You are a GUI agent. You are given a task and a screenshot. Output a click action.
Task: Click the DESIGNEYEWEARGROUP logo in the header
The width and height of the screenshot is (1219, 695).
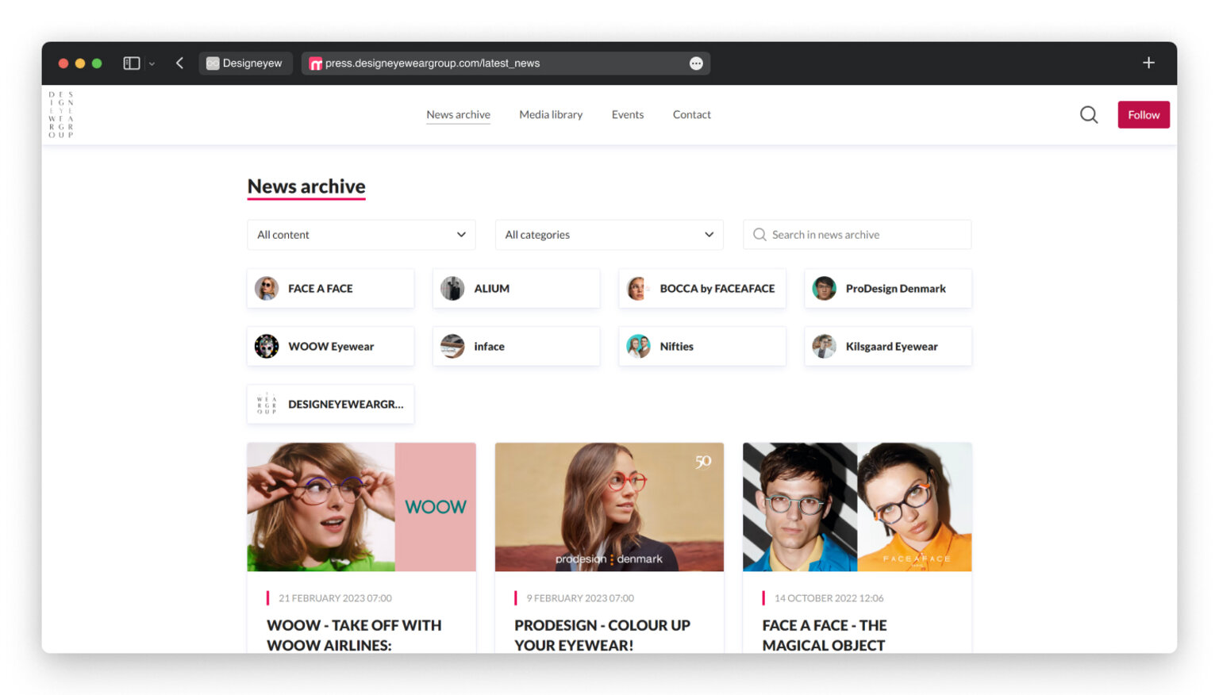pos(60,113)
